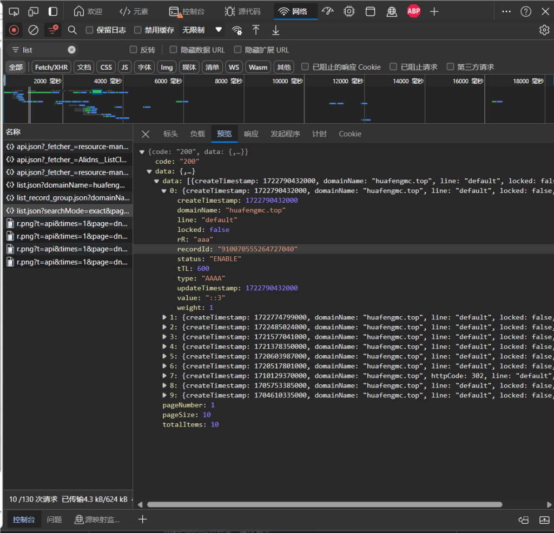The width and height of the screenshot is (554, 533).
Task: Click the import HAR upload arrow
Action: click(x=256, y=30)
